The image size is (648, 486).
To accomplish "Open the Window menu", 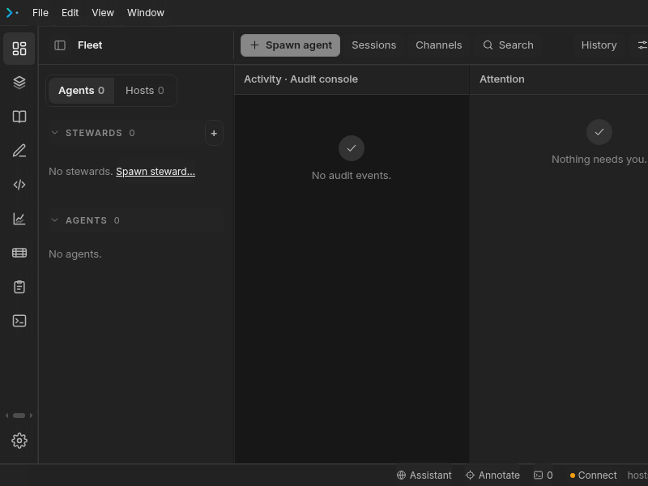I will click(x=146, y=13).
